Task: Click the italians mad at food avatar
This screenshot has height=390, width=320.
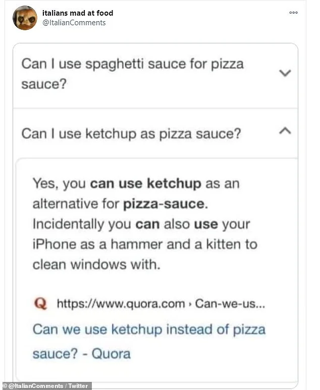Action: [x=25, y=18]
